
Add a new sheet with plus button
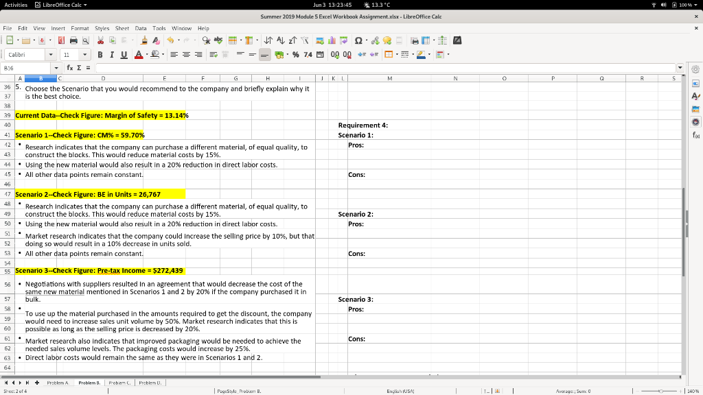click(37, 383)
